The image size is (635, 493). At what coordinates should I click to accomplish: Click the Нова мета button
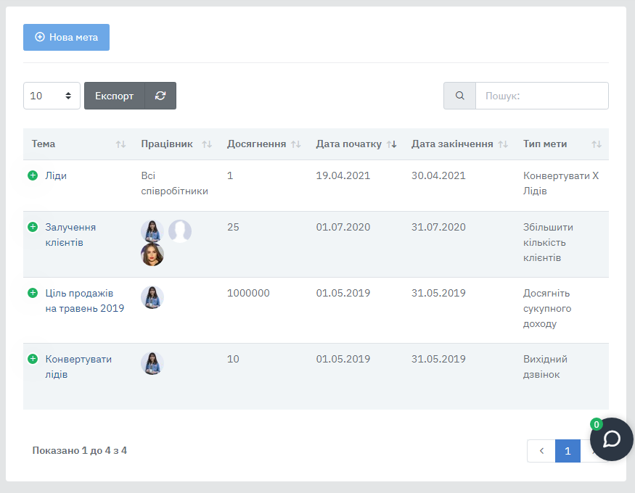(66, 37)
